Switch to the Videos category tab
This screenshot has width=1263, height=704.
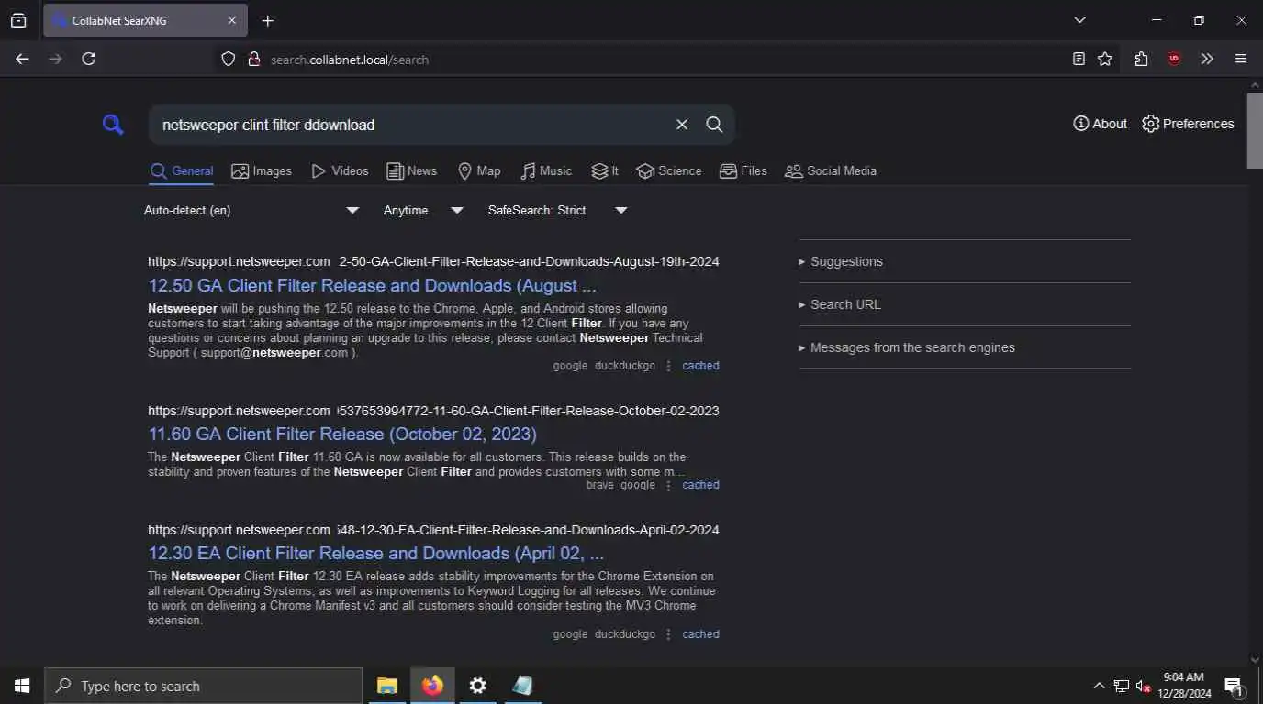click(340, 171)
